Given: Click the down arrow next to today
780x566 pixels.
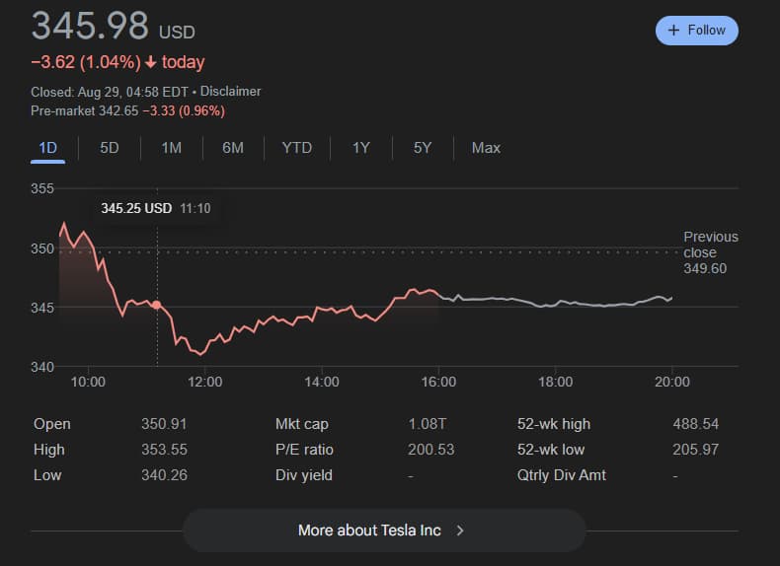Looking at the screenshot, I should 151,62.
